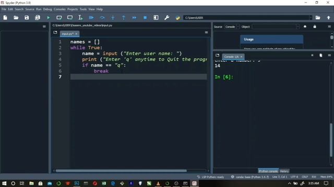Browse for a working directory
This screenshot has width=334, height=187.
[318, 18]
